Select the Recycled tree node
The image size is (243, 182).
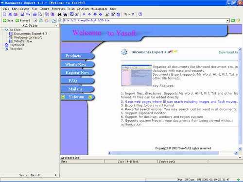coord(16,49)
